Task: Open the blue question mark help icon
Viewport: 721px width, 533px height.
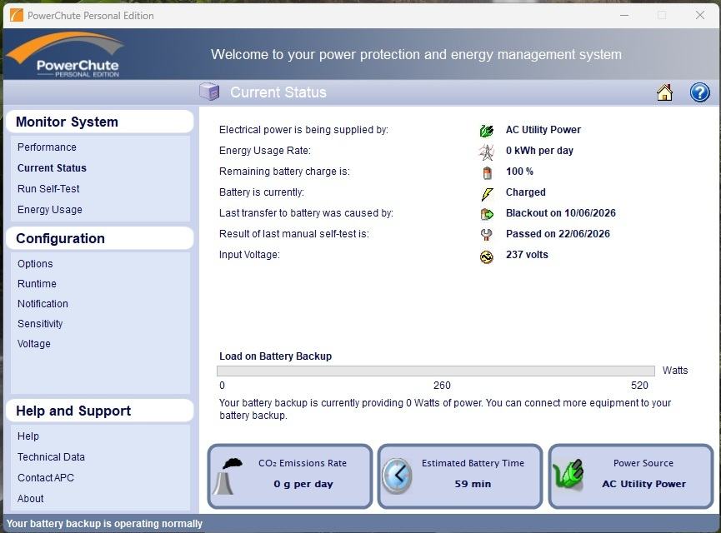Action: [699, 92]
